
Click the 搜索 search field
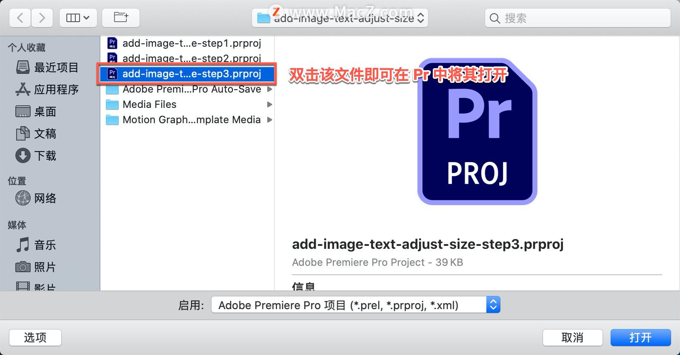[x=577, y=18]
